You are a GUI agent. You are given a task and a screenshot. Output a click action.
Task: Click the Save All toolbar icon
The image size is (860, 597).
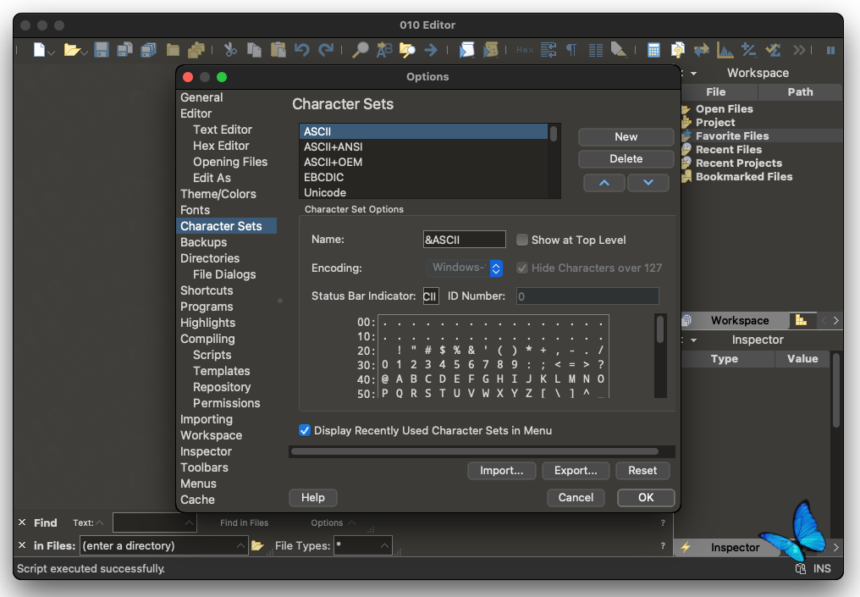[149, 50]
